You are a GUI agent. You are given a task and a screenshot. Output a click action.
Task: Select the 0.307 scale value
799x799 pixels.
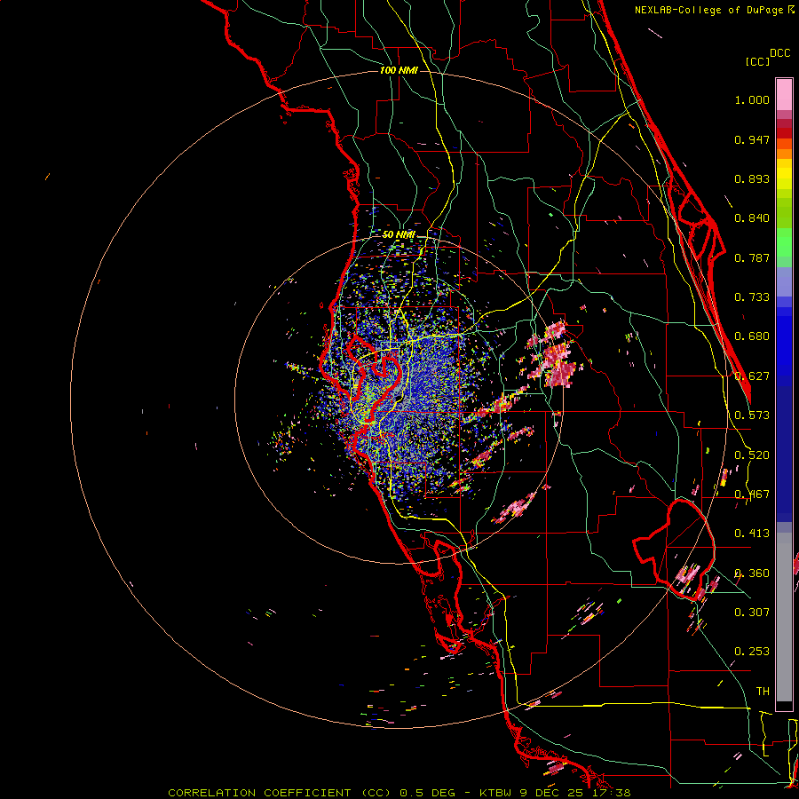[x=752, y=612]
